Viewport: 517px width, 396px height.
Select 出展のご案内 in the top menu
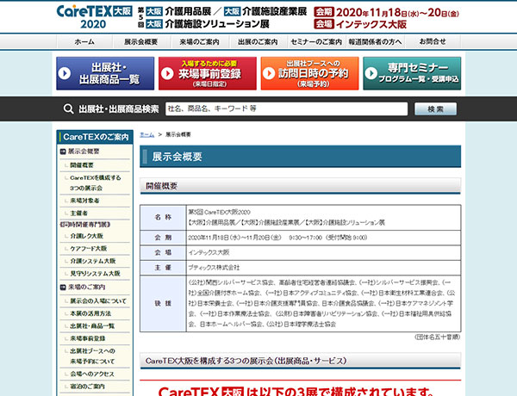(258, 41)
